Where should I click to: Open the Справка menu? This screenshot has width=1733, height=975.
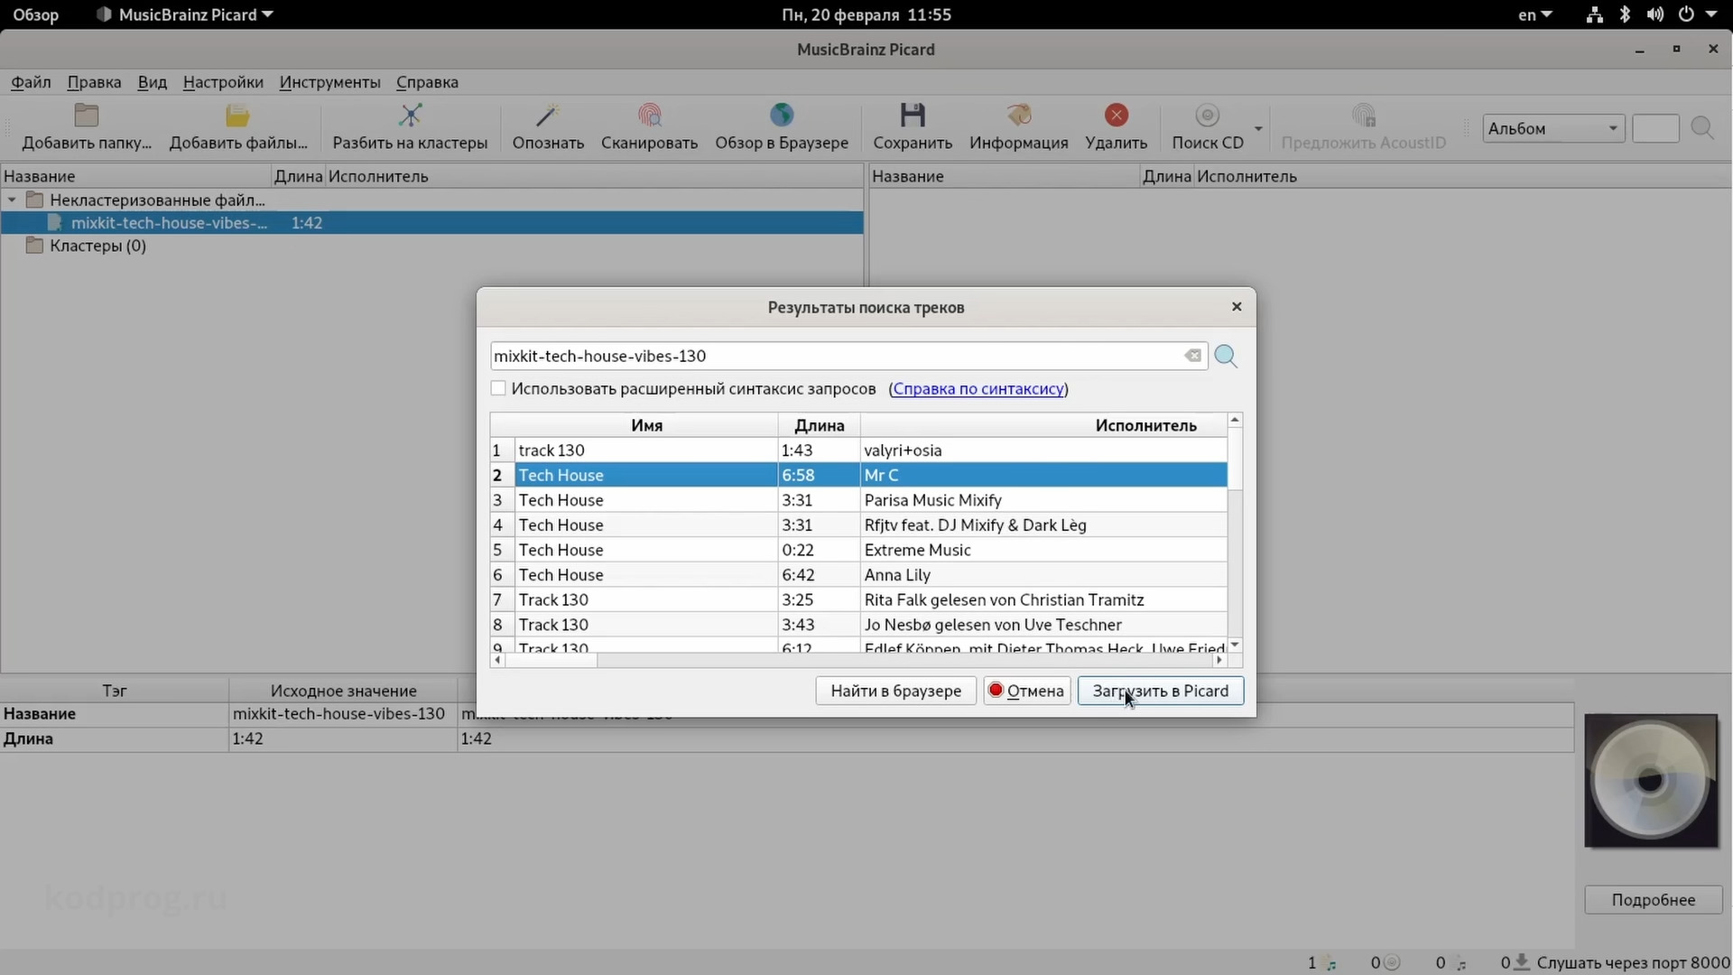coord(427,82)
